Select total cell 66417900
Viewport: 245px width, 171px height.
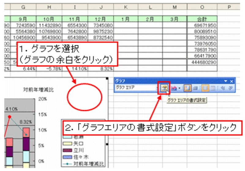(x=202, y=56)
